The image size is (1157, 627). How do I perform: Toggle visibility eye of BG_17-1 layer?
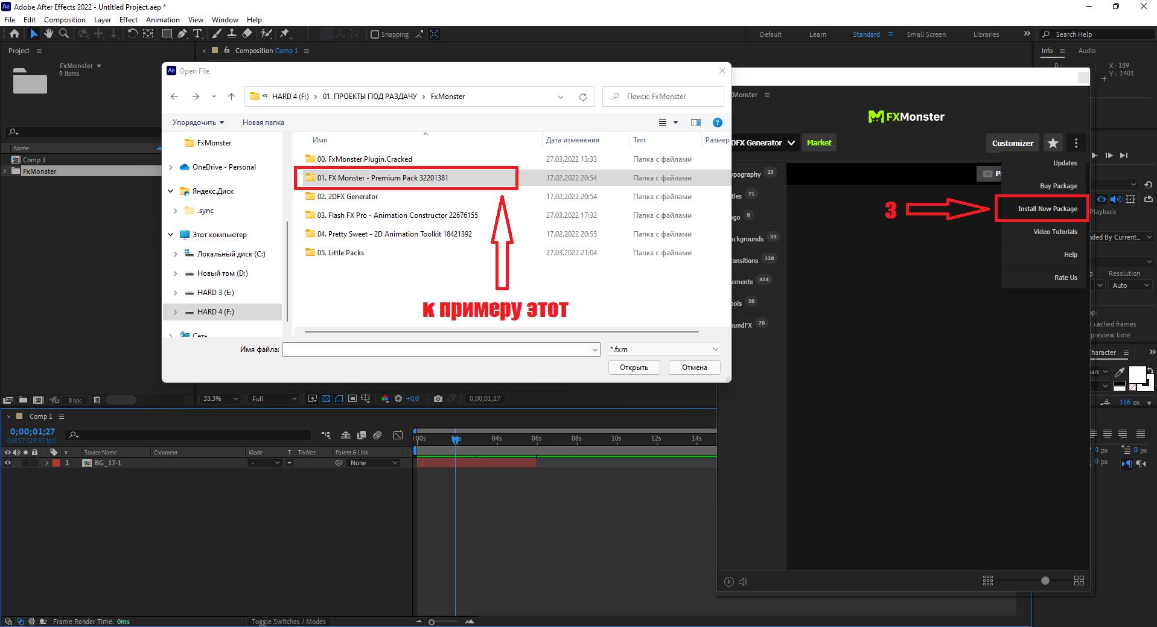[x=8, y=463]
